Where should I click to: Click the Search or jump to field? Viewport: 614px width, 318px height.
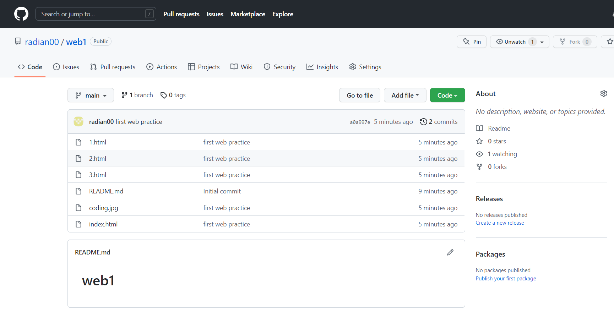pyautogui.click(x=96, y=14)
